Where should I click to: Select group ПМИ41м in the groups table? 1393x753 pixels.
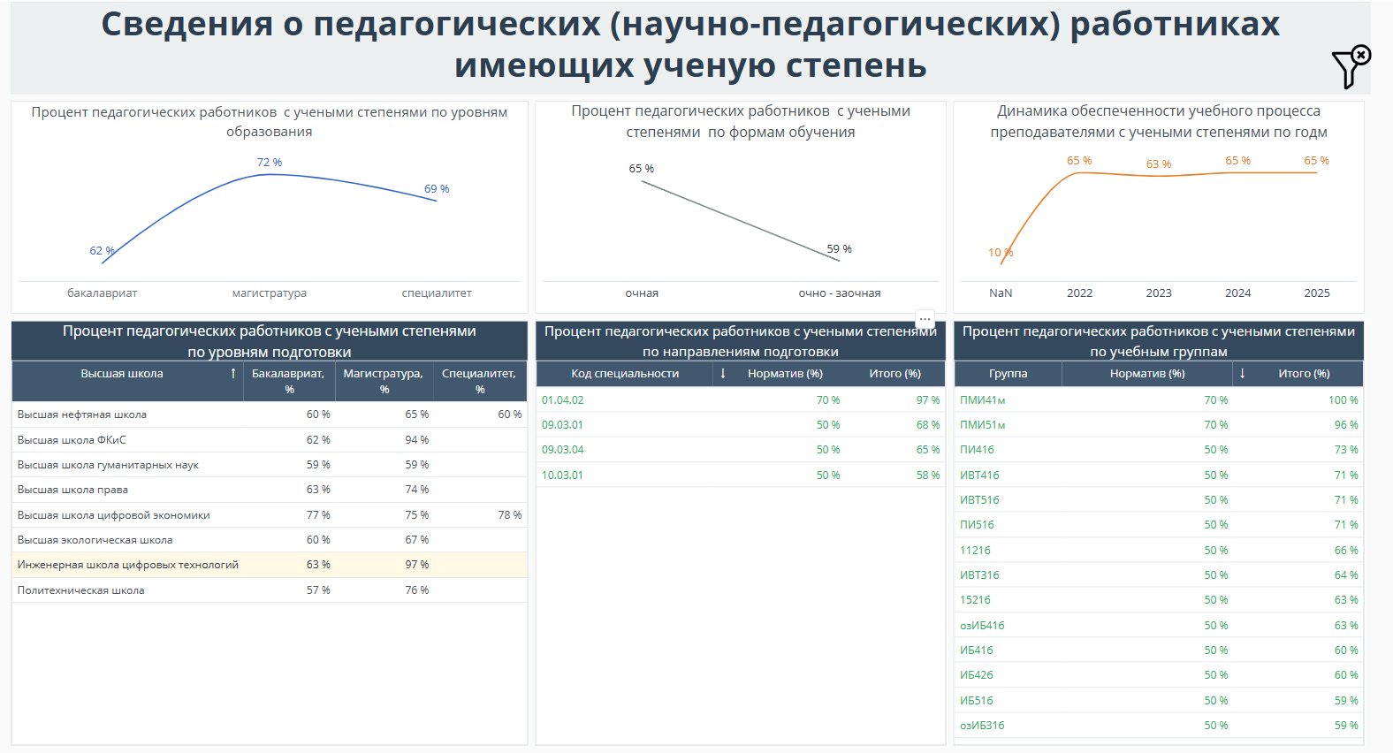pos(983,400)
